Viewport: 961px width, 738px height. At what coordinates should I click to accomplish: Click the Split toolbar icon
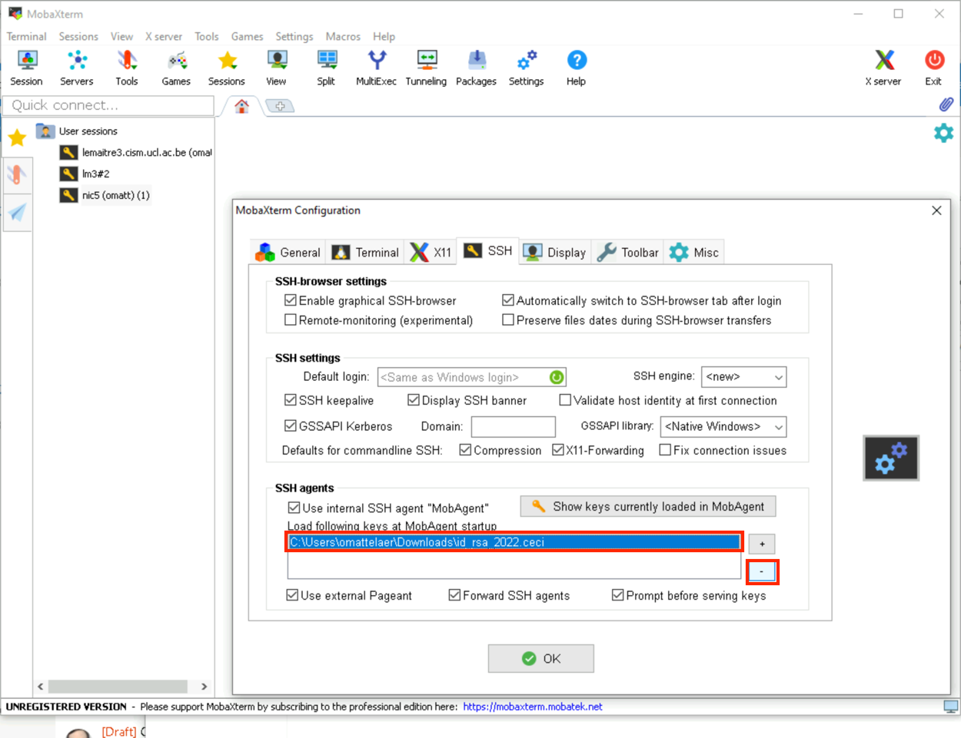click(327, 68)
